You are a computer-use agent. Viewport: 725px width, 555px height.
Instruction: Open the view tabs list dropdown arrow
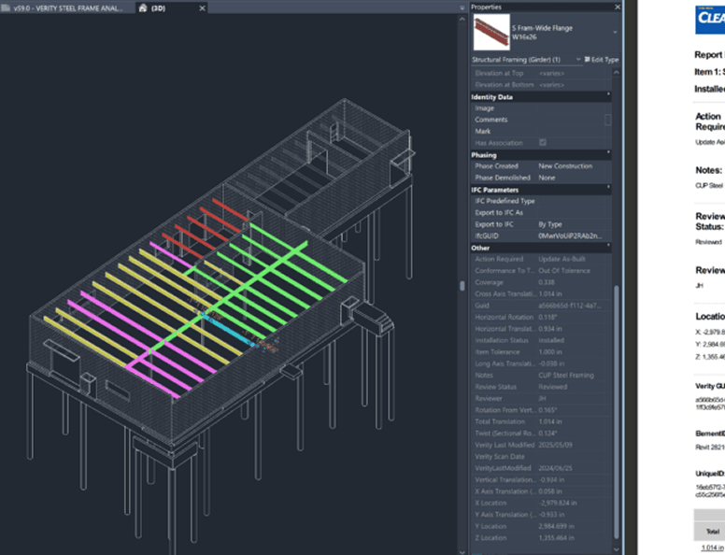pyautogui.click(x=462, y=7)
